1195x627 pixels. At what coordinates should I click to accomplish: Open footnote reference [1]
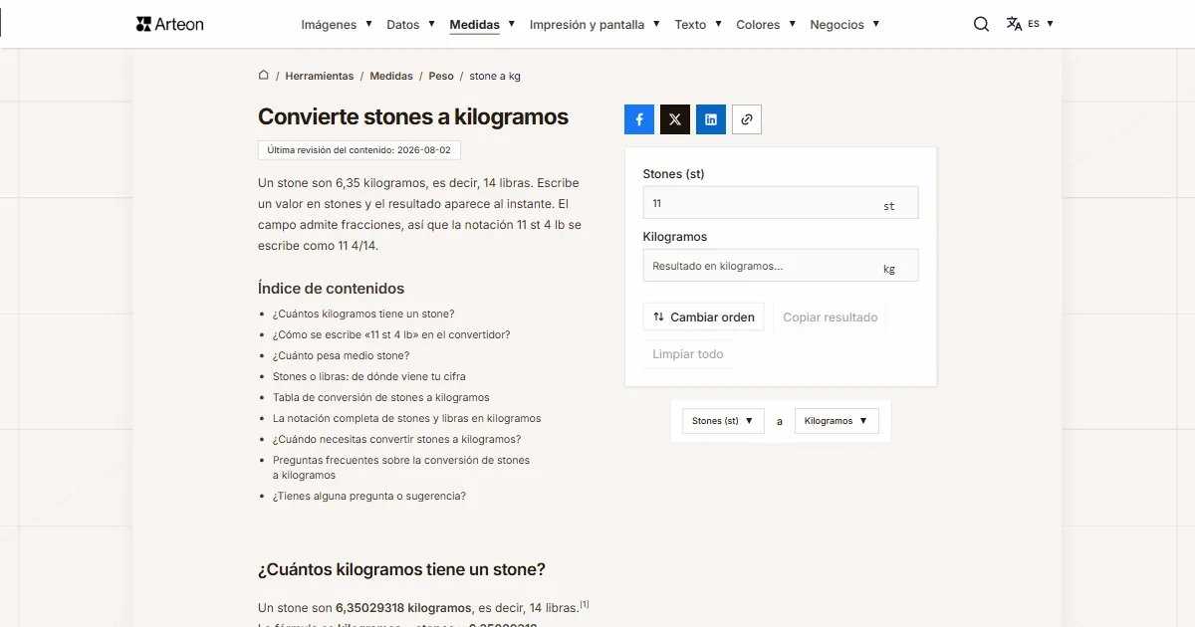coord(585,604)
